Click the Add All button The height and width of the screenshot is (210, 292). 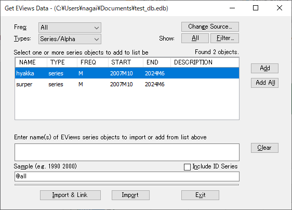tap(264, 83)
